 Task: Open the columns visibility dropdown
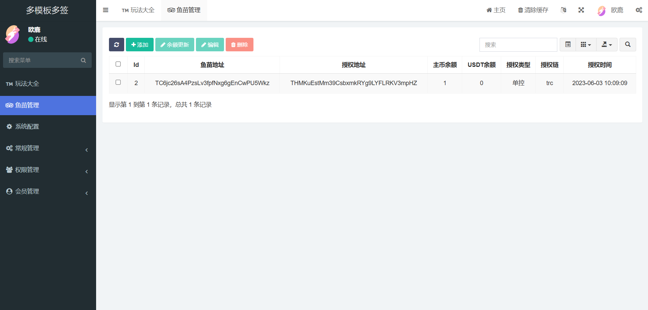[586, 45]
